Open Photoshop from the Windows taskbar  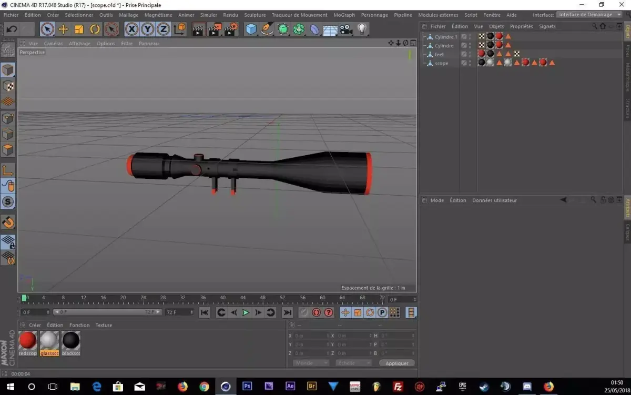pyautogui.click(x=247, y=386)
